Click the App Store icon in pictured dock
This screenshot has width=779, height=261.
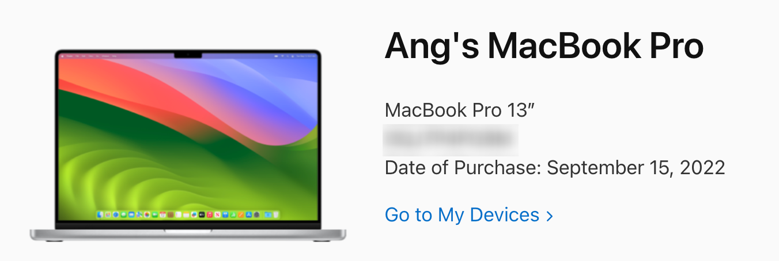coord(249,214)
